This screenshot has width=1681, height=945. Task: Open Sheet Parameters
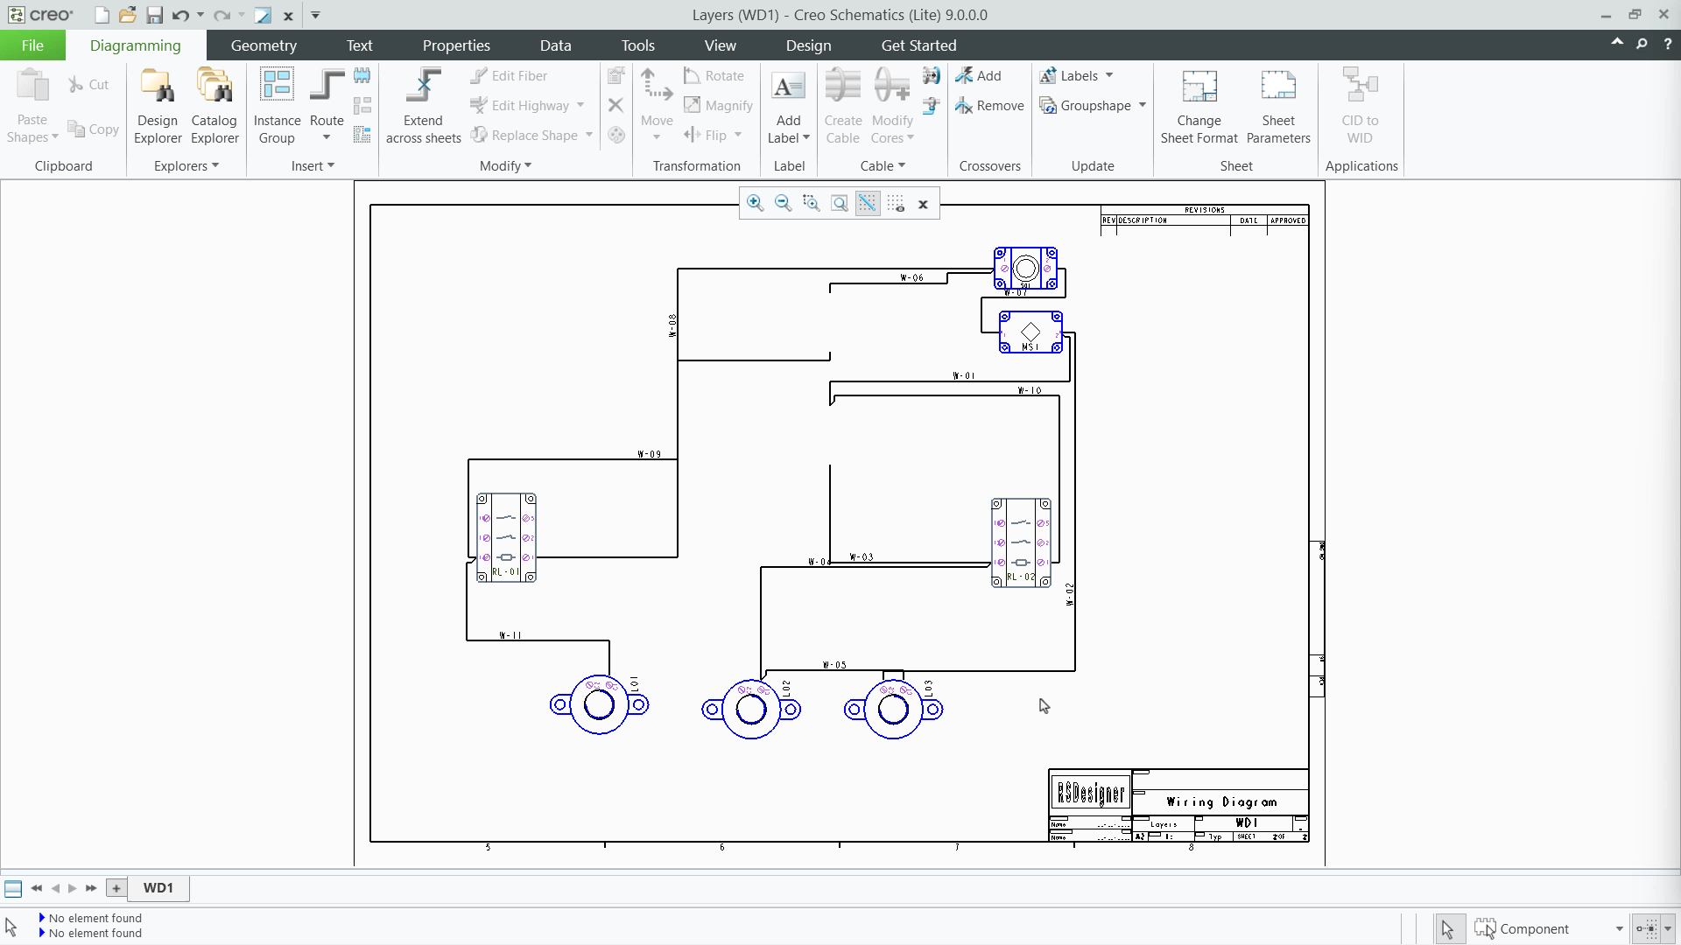[1278, 106]
